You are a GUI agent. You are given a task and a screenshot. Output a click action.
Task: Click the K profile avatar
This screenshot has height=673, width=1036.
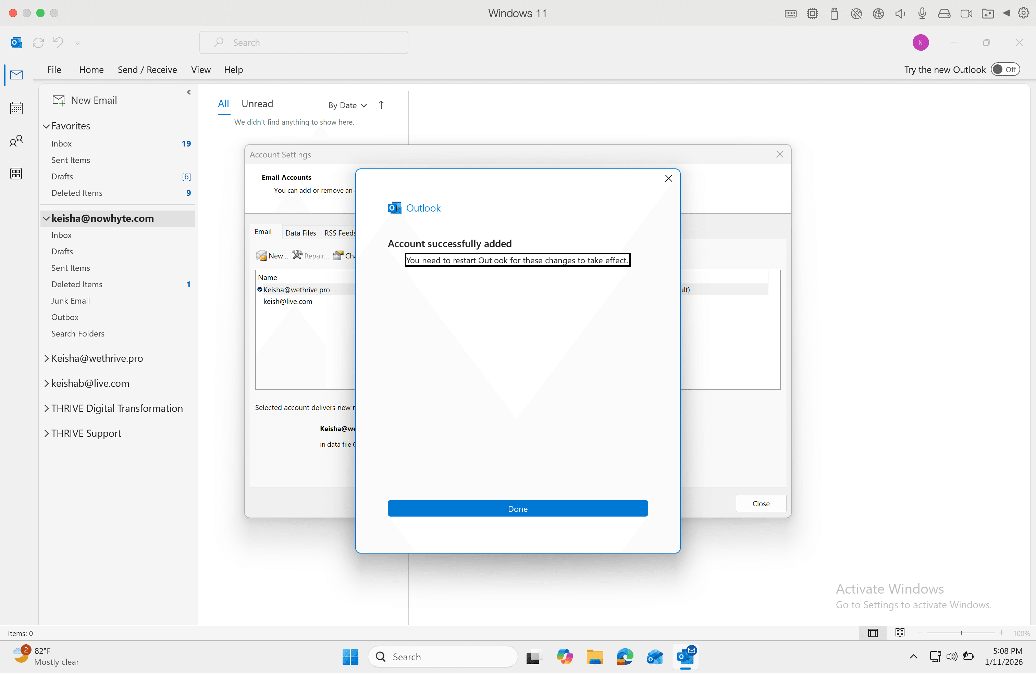click(920, 42)
